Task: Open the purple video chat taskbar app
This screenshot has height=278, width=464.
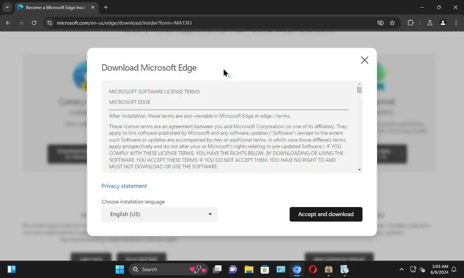Action: [x=233, y=269]
